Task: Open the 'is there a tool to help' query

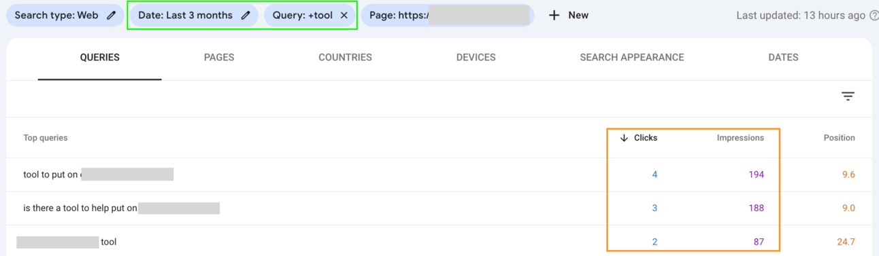Action: pos(439,208)
